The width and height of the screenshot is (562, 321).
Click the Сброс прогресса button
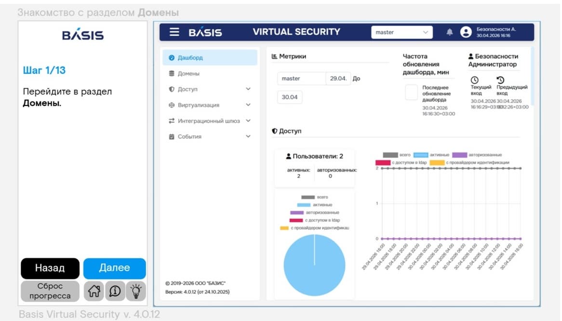coord(50,291)
